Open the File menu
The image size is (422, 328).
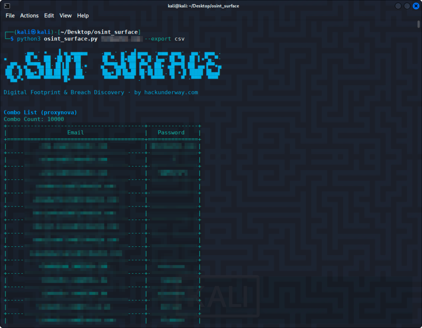pyautogui.click(x=10, y=15)
